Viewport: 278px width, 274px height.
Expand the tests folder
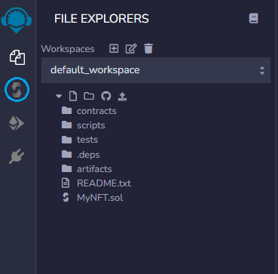click(80, 140)
